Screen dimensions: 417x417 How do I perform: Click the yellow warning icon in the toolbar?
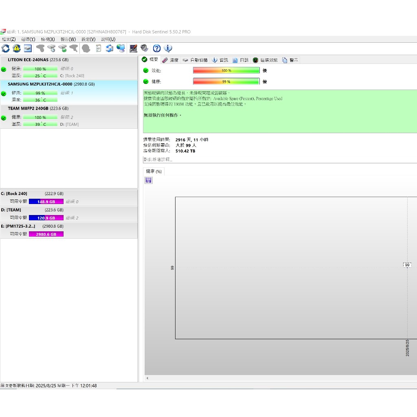coord(17,48)
